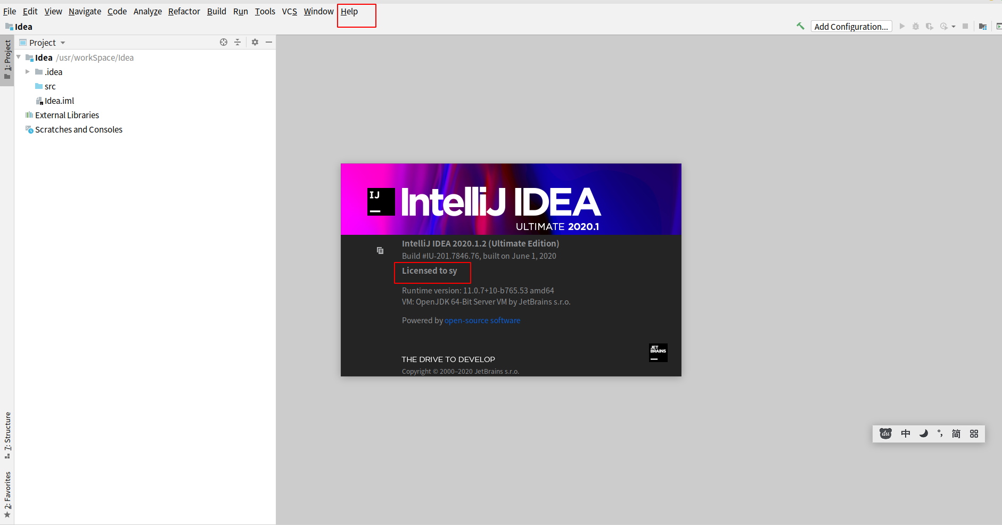Select the Idea.iml file

point(145,101)
